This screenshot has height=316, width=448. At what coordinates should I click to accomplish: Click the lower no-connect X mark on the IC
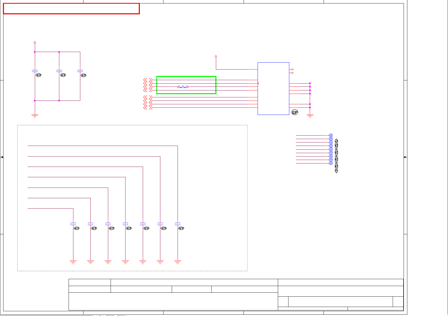click(x=292, y=73)
